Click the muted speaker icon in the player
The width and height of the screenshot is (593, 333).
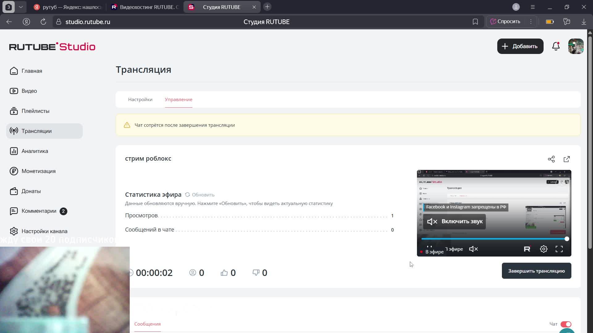click(x=473, y=249)
